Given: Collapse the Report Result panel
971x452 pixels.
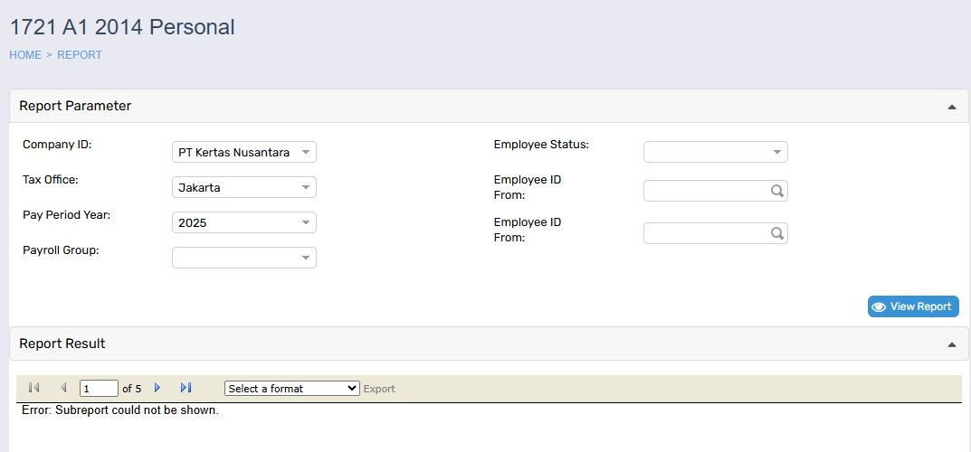Looking at the screenshot, I should (x=951, y=344).
